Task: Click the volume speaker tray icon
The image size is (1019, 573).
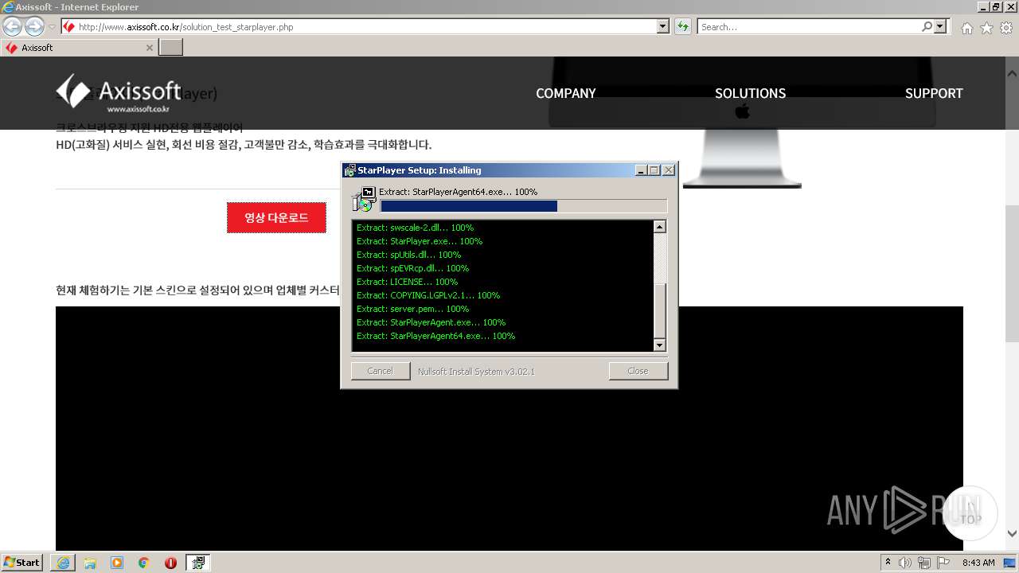Action: pos(905,563)
